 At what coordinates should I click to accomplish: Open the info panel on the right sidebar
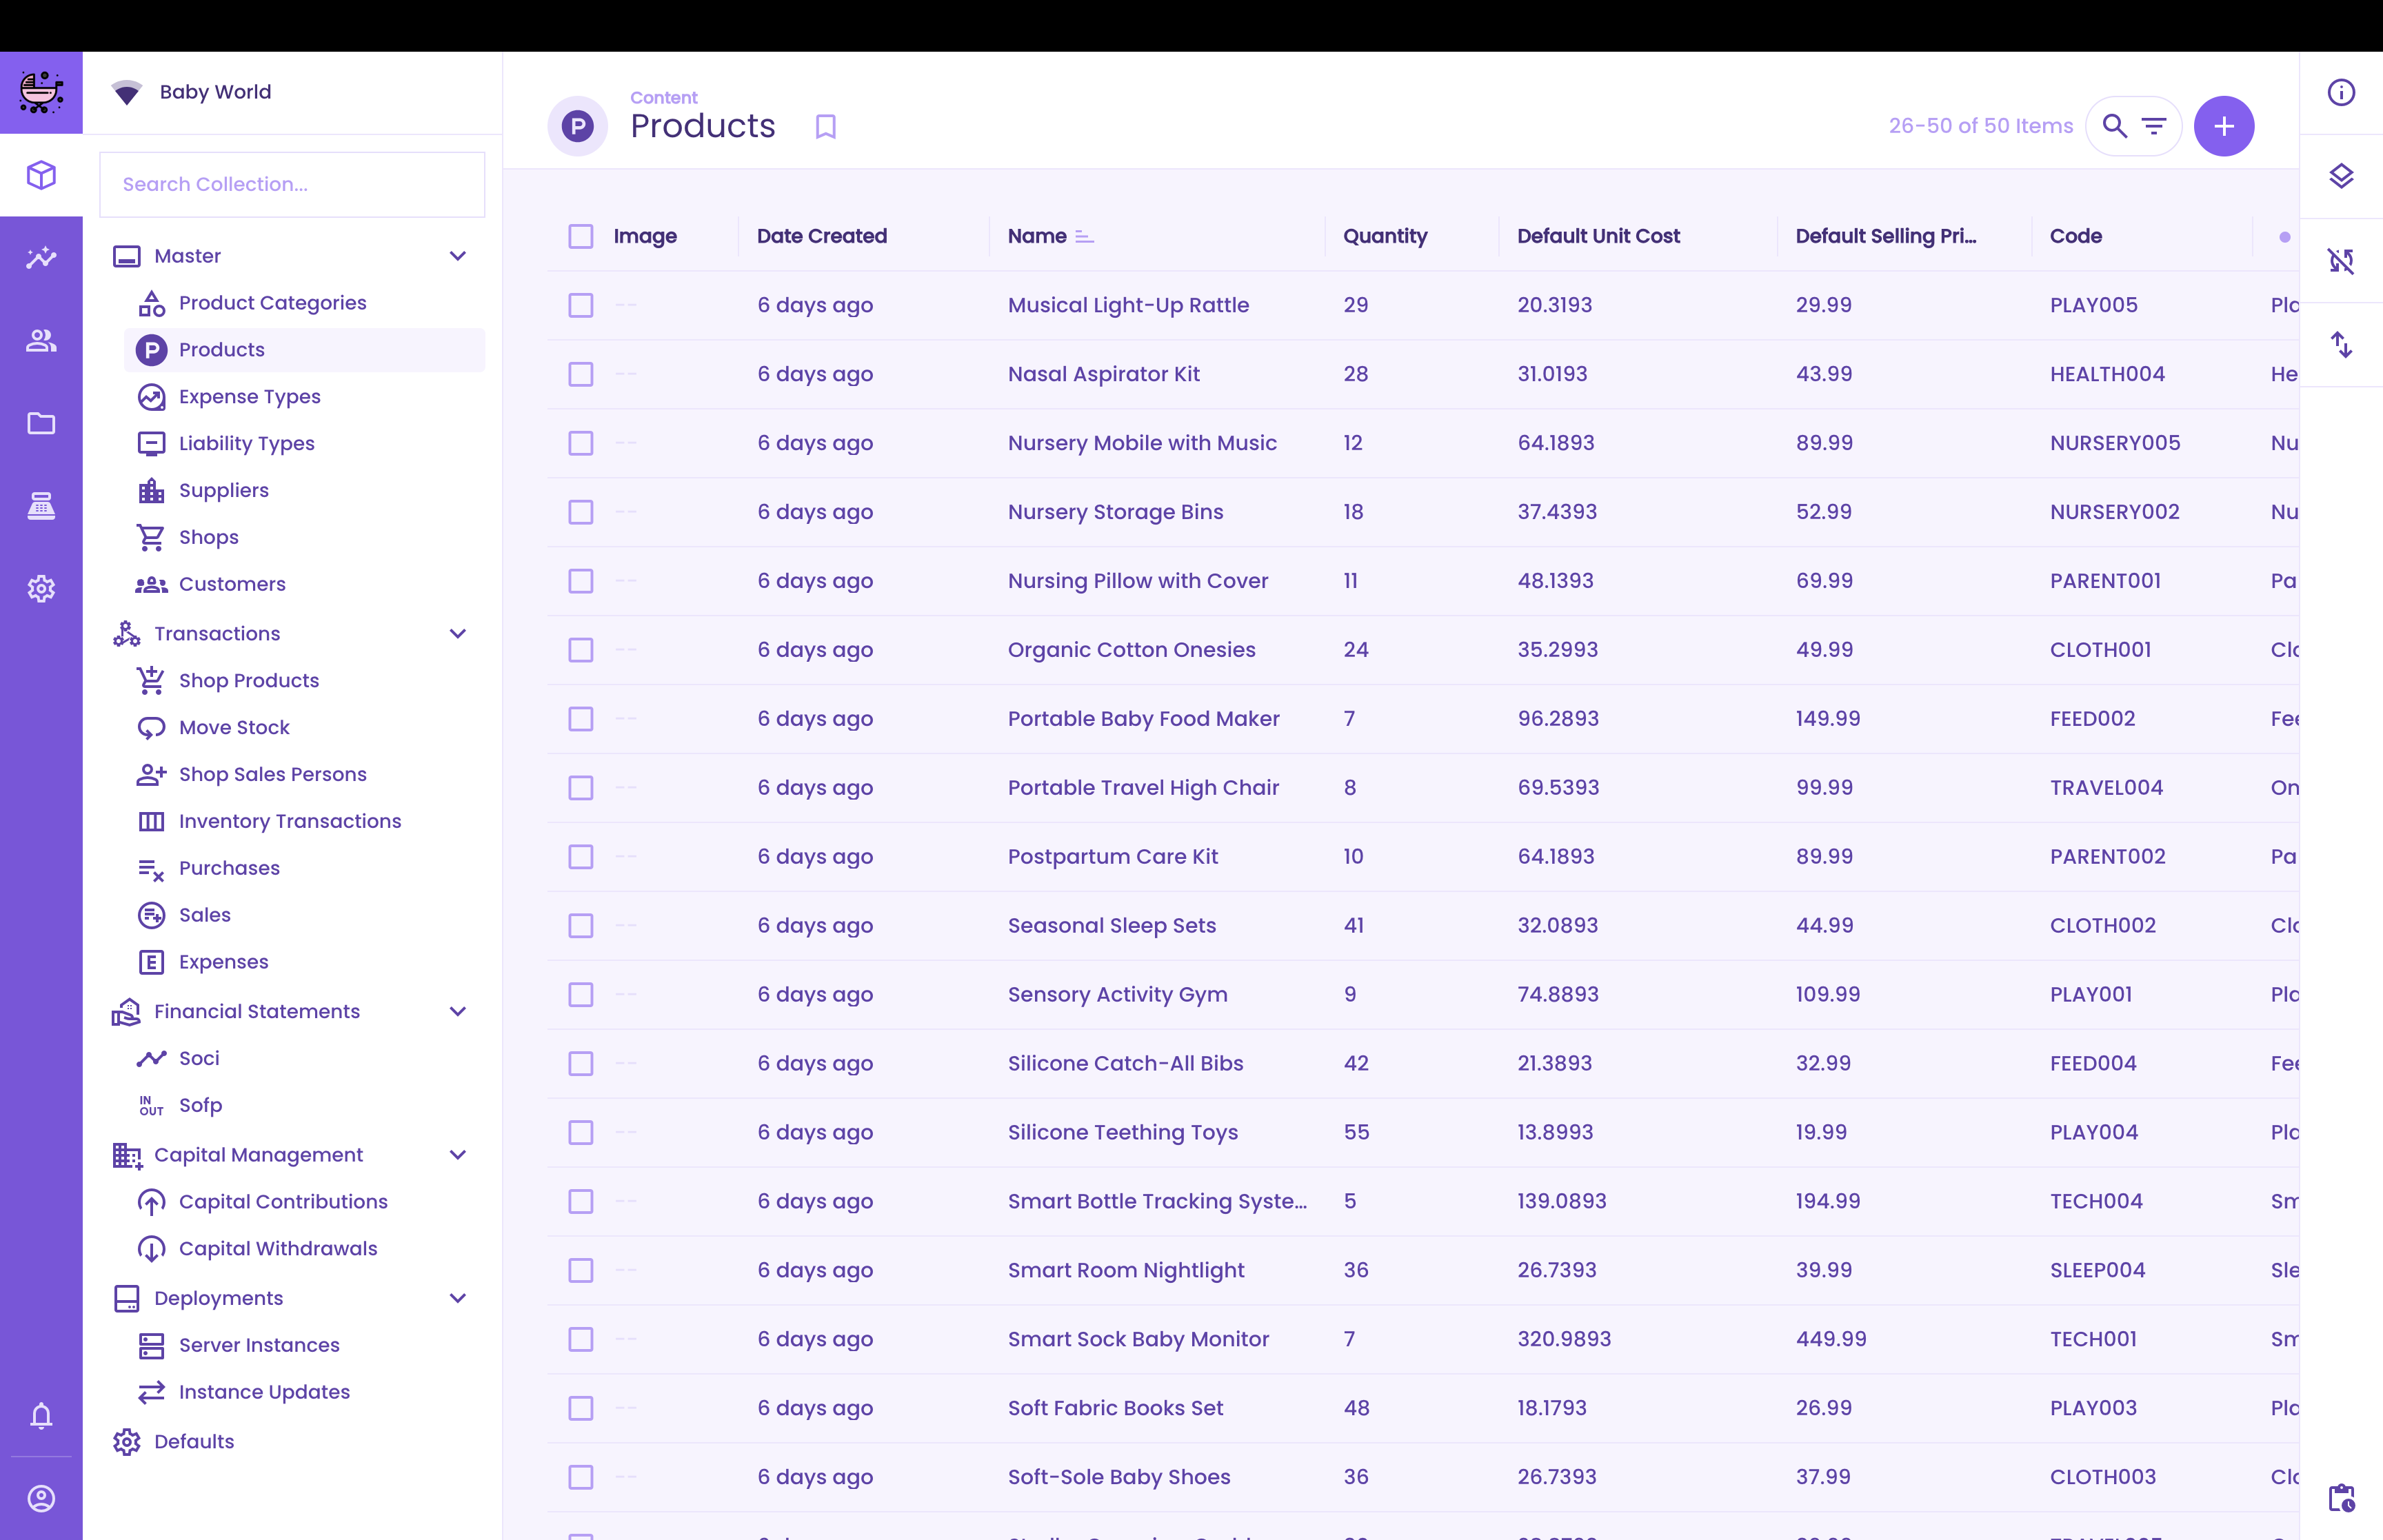click(2341, 92)
